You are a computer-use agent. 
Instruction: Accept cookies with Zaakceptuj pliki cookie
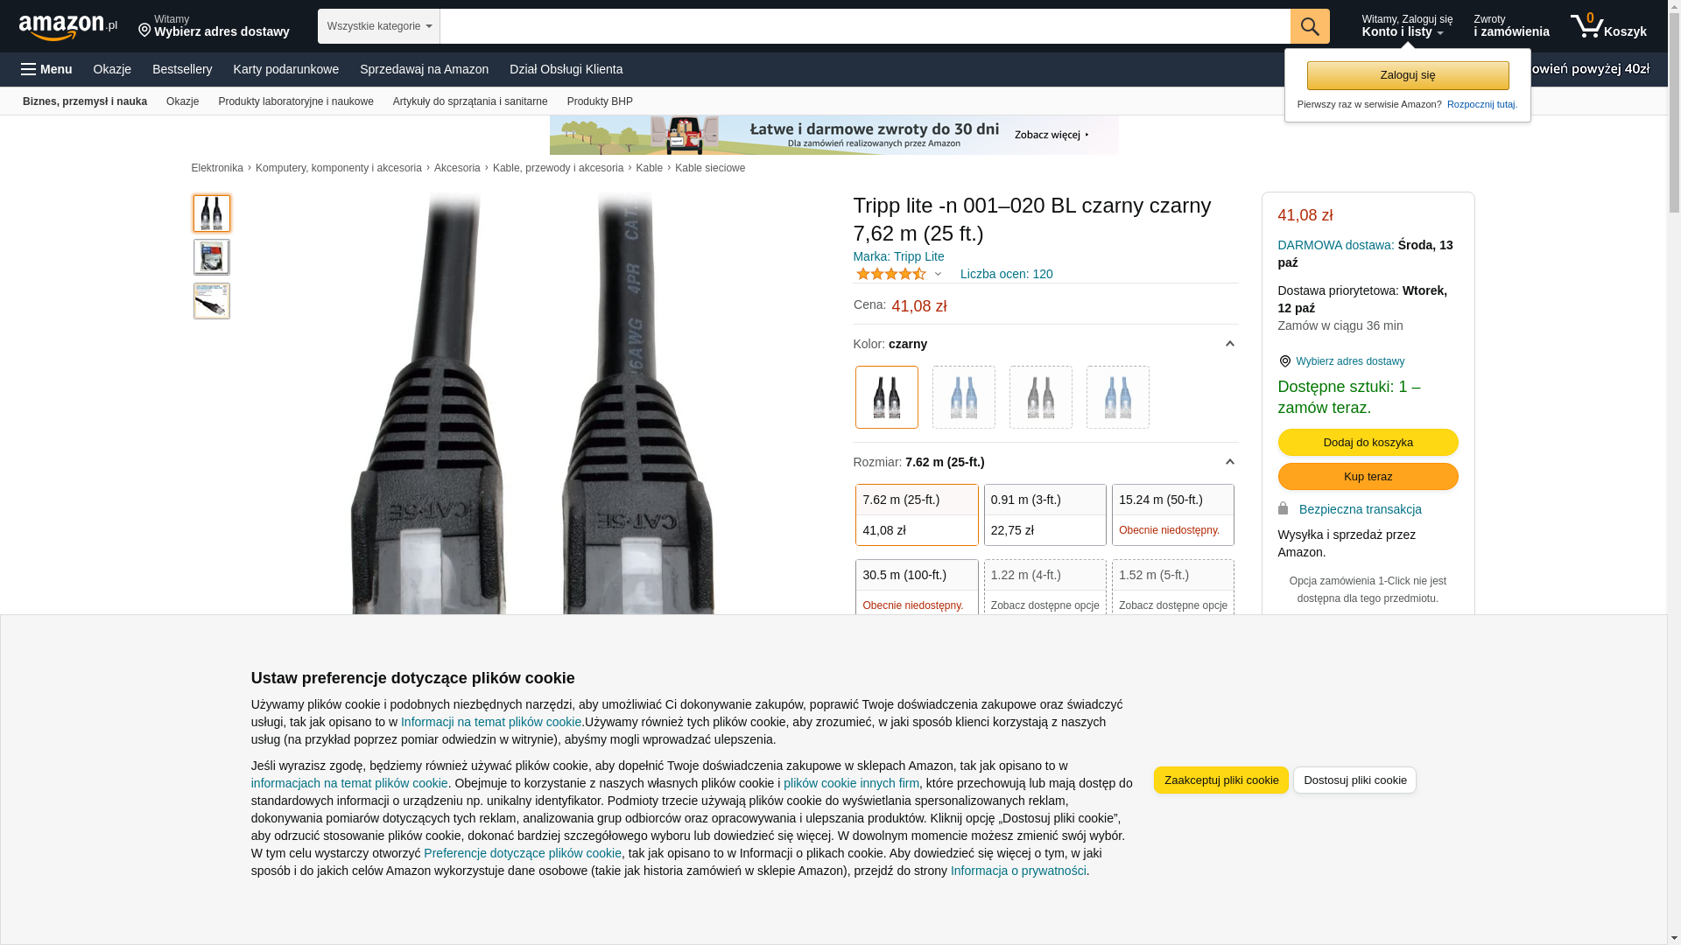[1221, 780]
